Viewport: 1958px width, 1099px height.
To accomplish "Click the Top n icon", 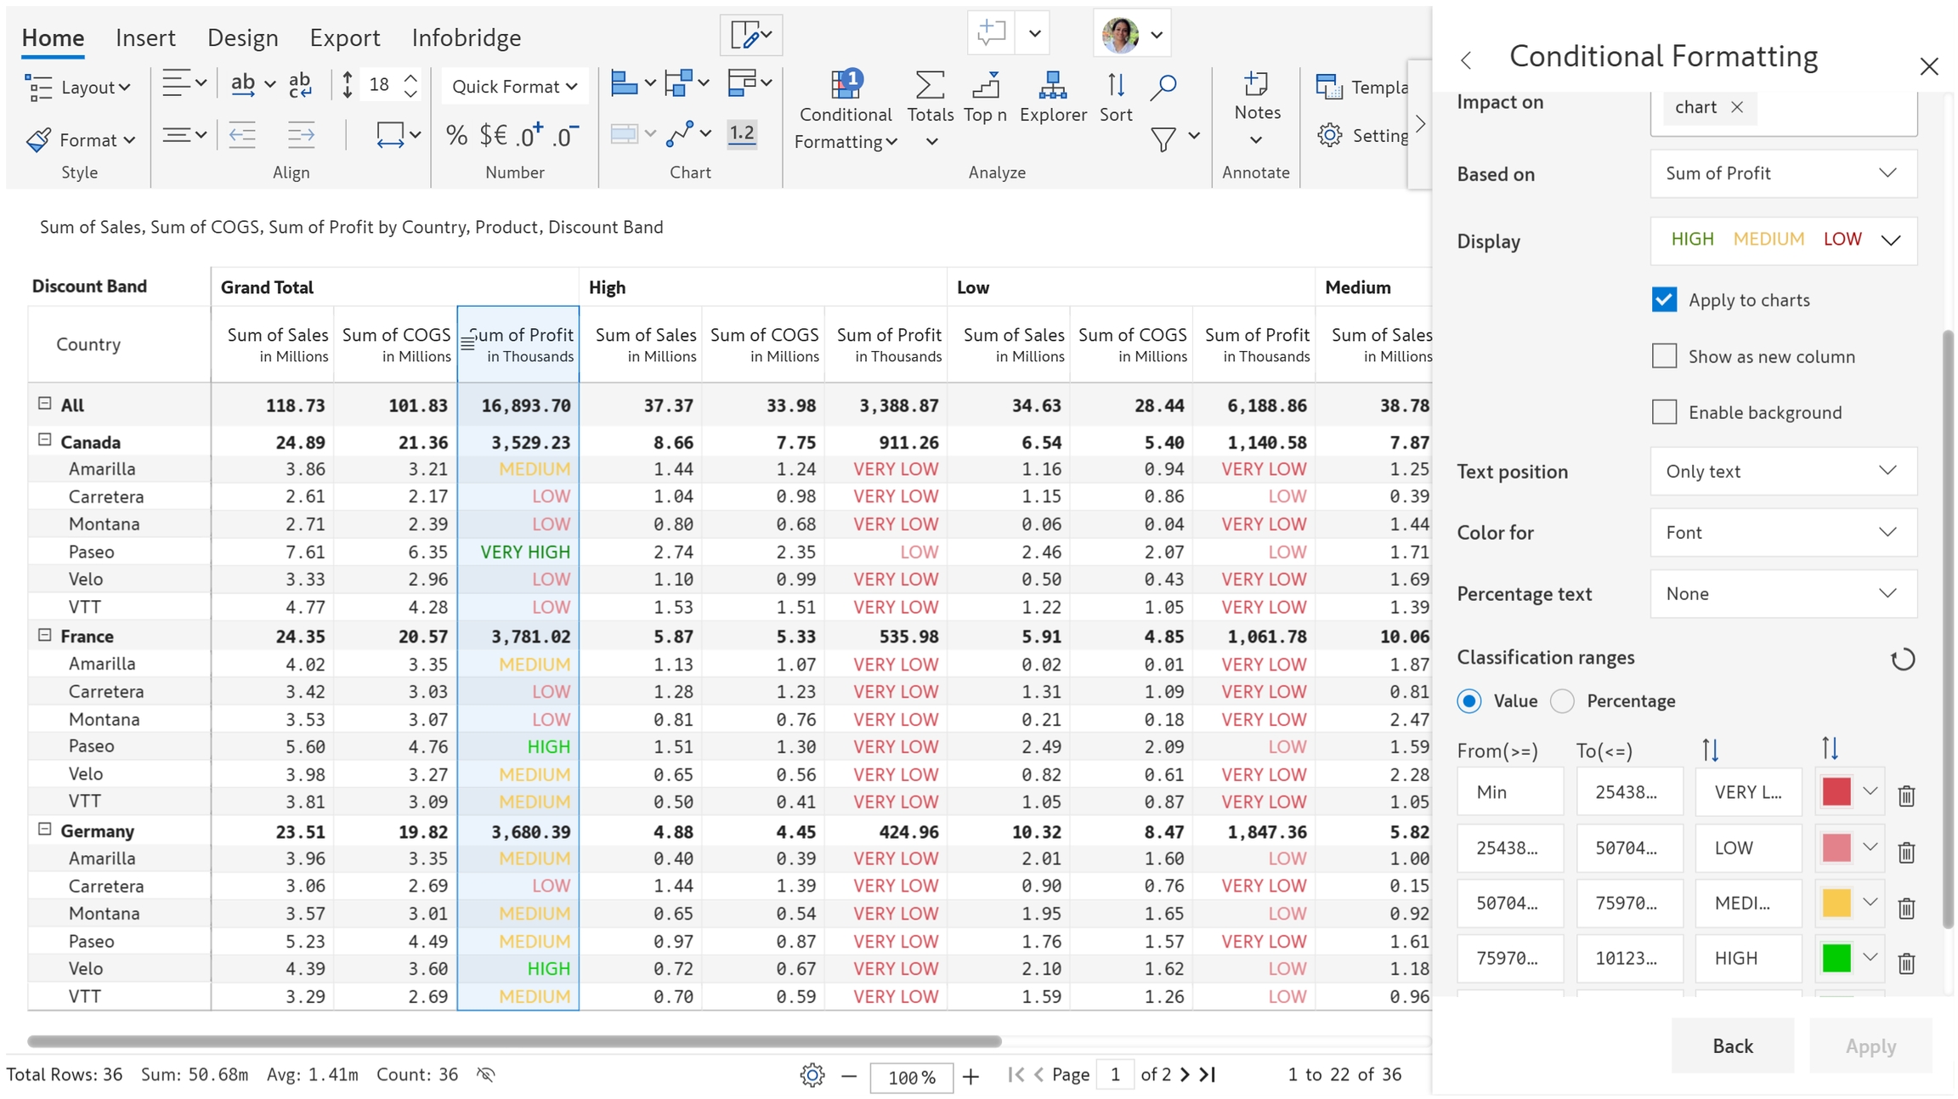I will point(985,85).
